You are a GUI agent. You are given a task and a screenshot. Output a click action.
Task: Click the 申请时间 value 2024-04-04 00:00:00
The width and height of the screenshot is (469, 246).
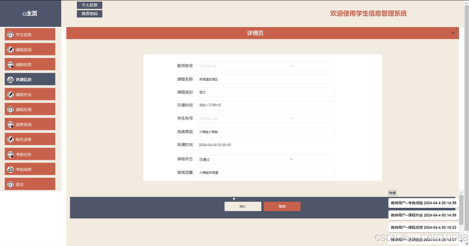[x=215, y=145]
